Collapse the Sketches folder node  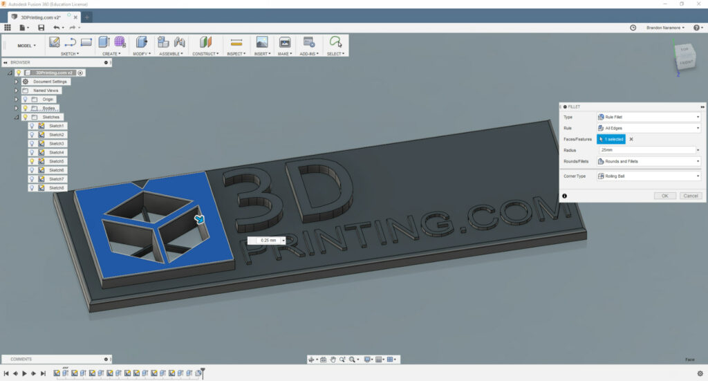tap(17, 117)
